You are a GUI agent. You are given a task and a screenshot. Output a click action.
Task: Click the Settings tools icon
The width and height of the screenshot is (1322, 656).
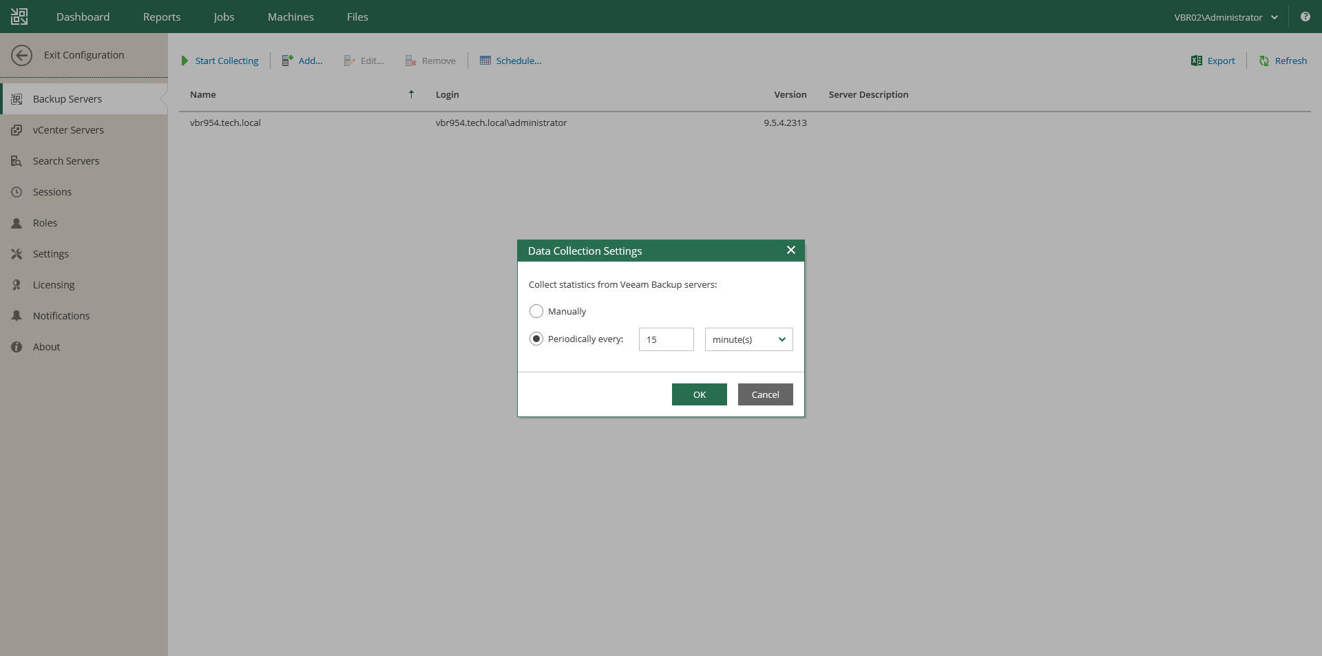pos(17,254)
